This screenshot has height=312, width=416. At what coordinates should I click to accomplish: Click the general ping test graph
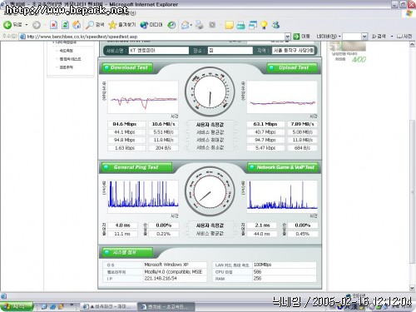tap(143, 196)
